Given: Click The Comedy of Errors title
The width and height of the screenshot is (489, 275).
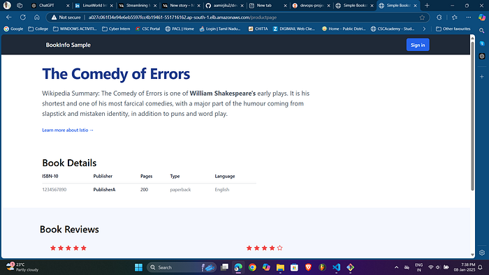Looking at the screenshot, I should click(x=116, y=74).
